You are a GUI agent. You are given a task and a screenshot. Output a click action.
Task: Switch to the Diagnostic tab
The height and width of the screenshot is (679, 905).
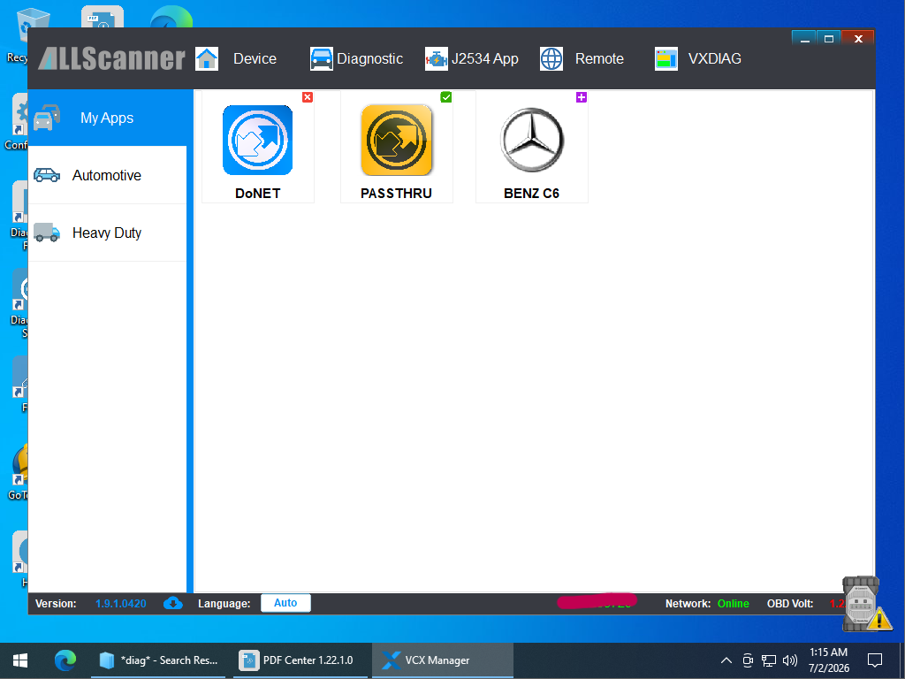click(x=370, y=59)
